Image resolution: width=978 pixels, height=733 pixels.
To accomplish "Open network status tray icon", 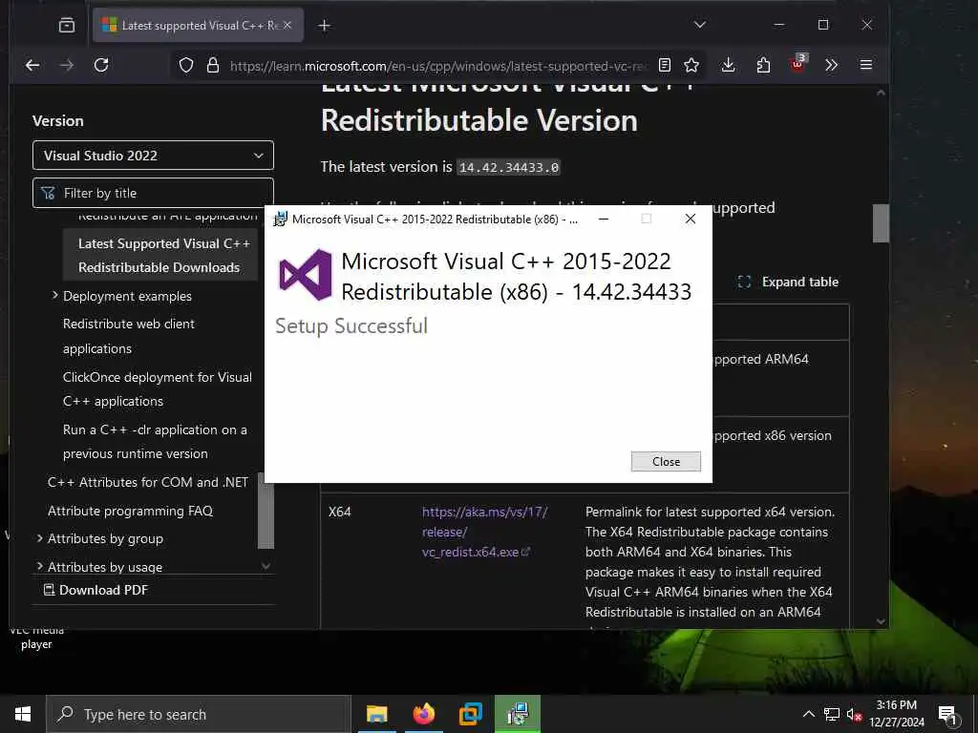I will (832, 714).
